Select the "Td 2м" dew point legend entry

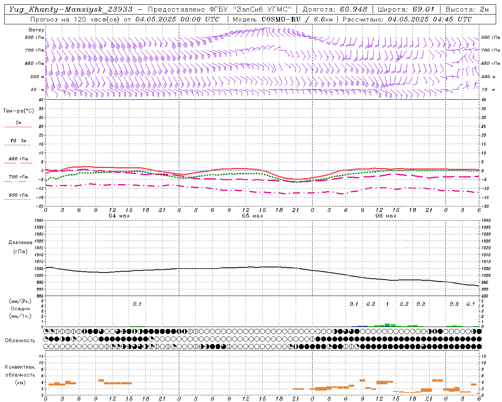pos(18,141)
